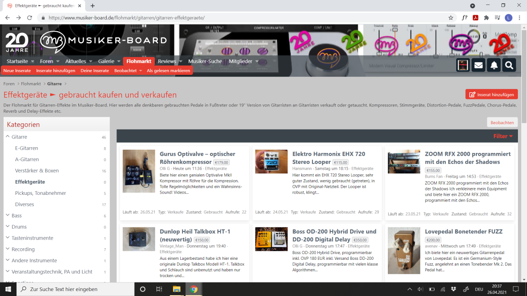Click the Lovepedal Bonetender thumbnail image
This screenshot has height=296, width=527.
point(404,251)
